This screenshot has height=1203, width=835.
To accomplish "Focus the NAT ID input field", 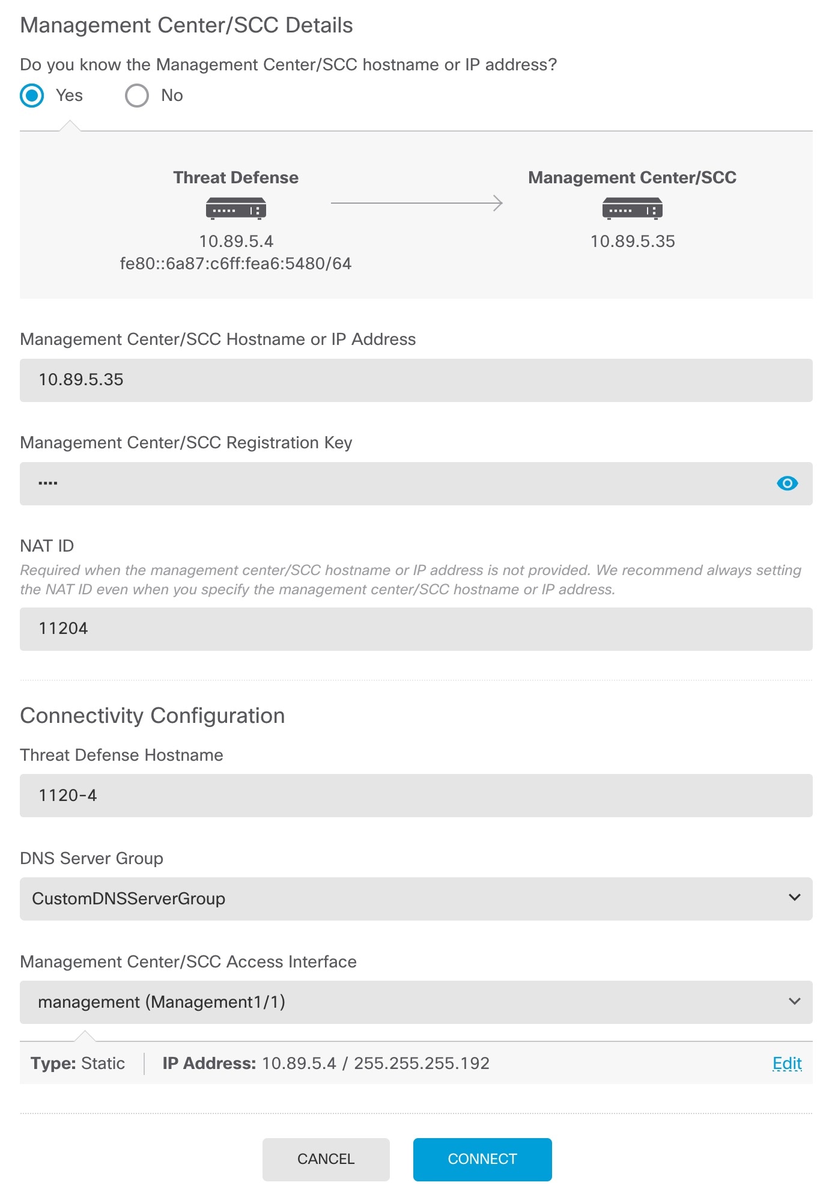I will 416,629.
